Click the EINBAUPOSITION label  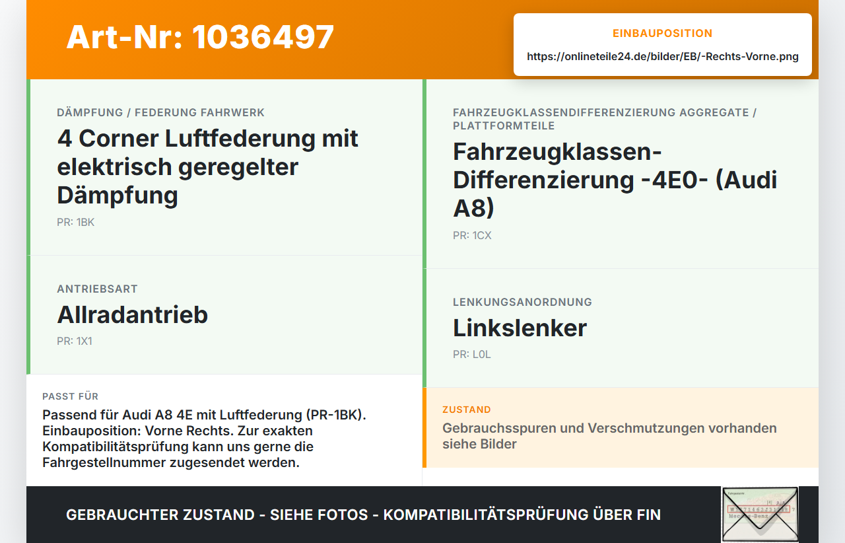(663, 34)
